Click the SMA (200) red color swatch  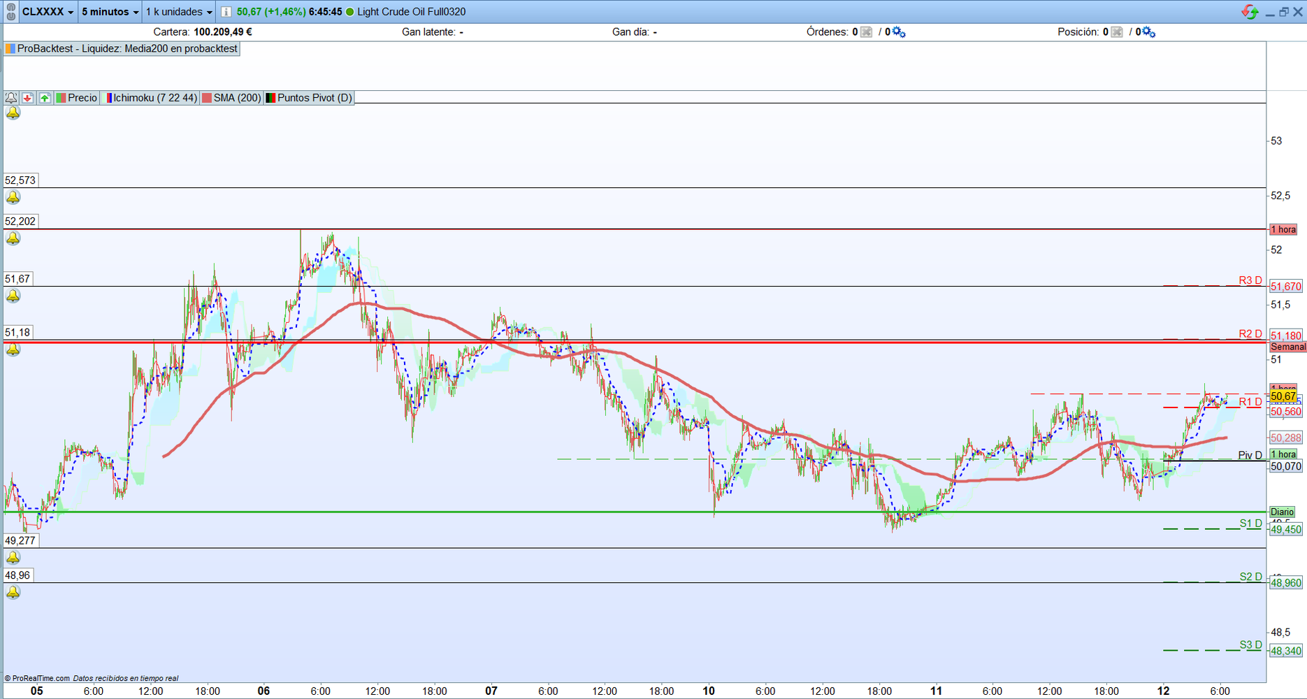(207, 98)
